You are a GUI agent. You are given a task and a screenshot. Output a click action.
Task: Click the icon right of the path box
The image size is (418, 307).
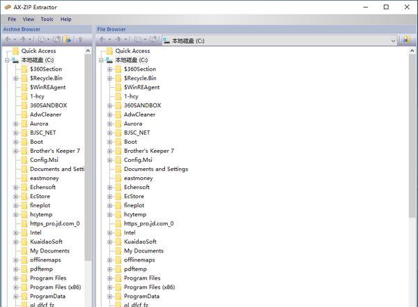coord(407,40)
